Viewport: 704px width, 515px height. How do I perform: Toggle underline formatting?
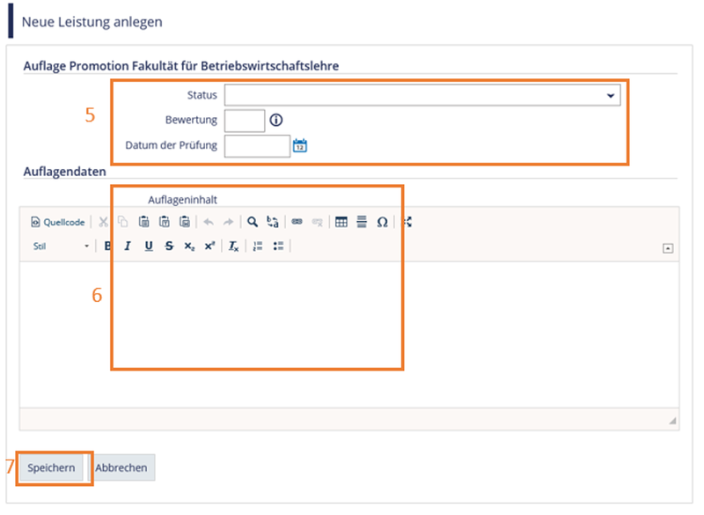tap(148, 246)
